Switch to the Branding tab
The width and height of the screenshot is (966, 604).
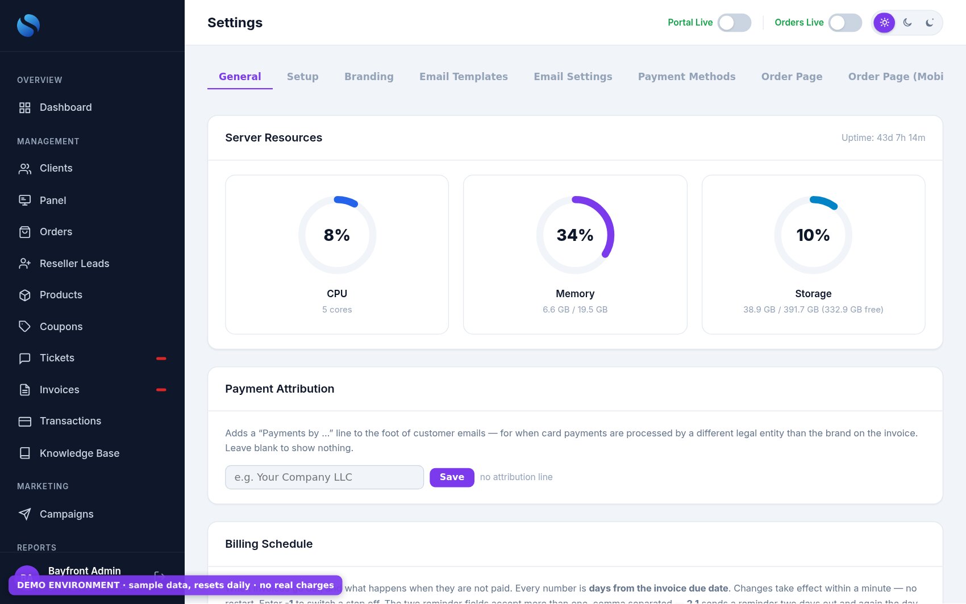(x=369, y=77)
